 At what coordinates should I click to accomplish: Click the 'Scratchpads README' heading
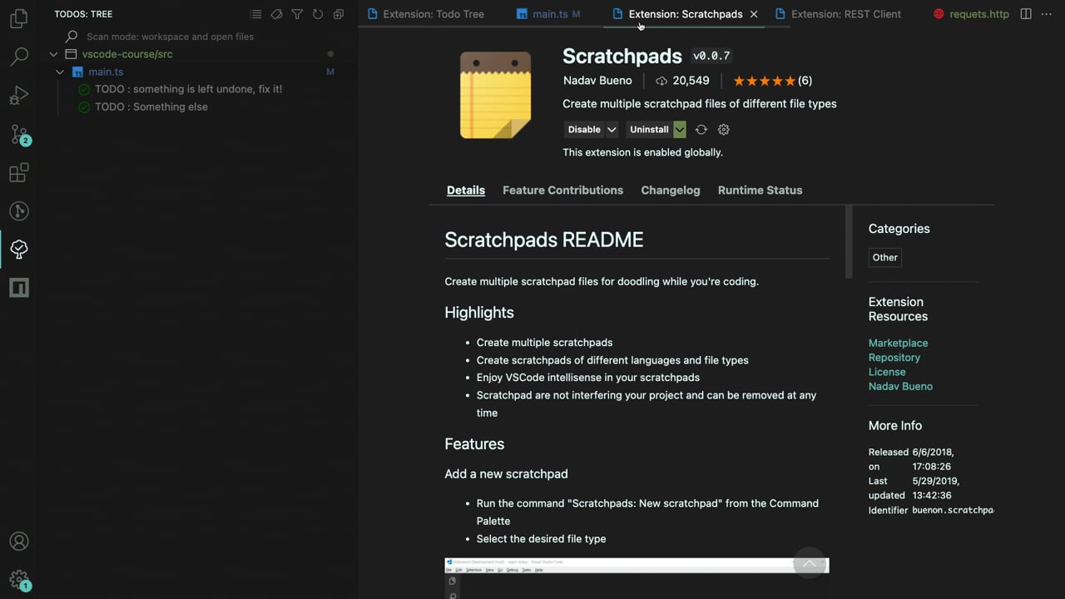tap(544, 240)
